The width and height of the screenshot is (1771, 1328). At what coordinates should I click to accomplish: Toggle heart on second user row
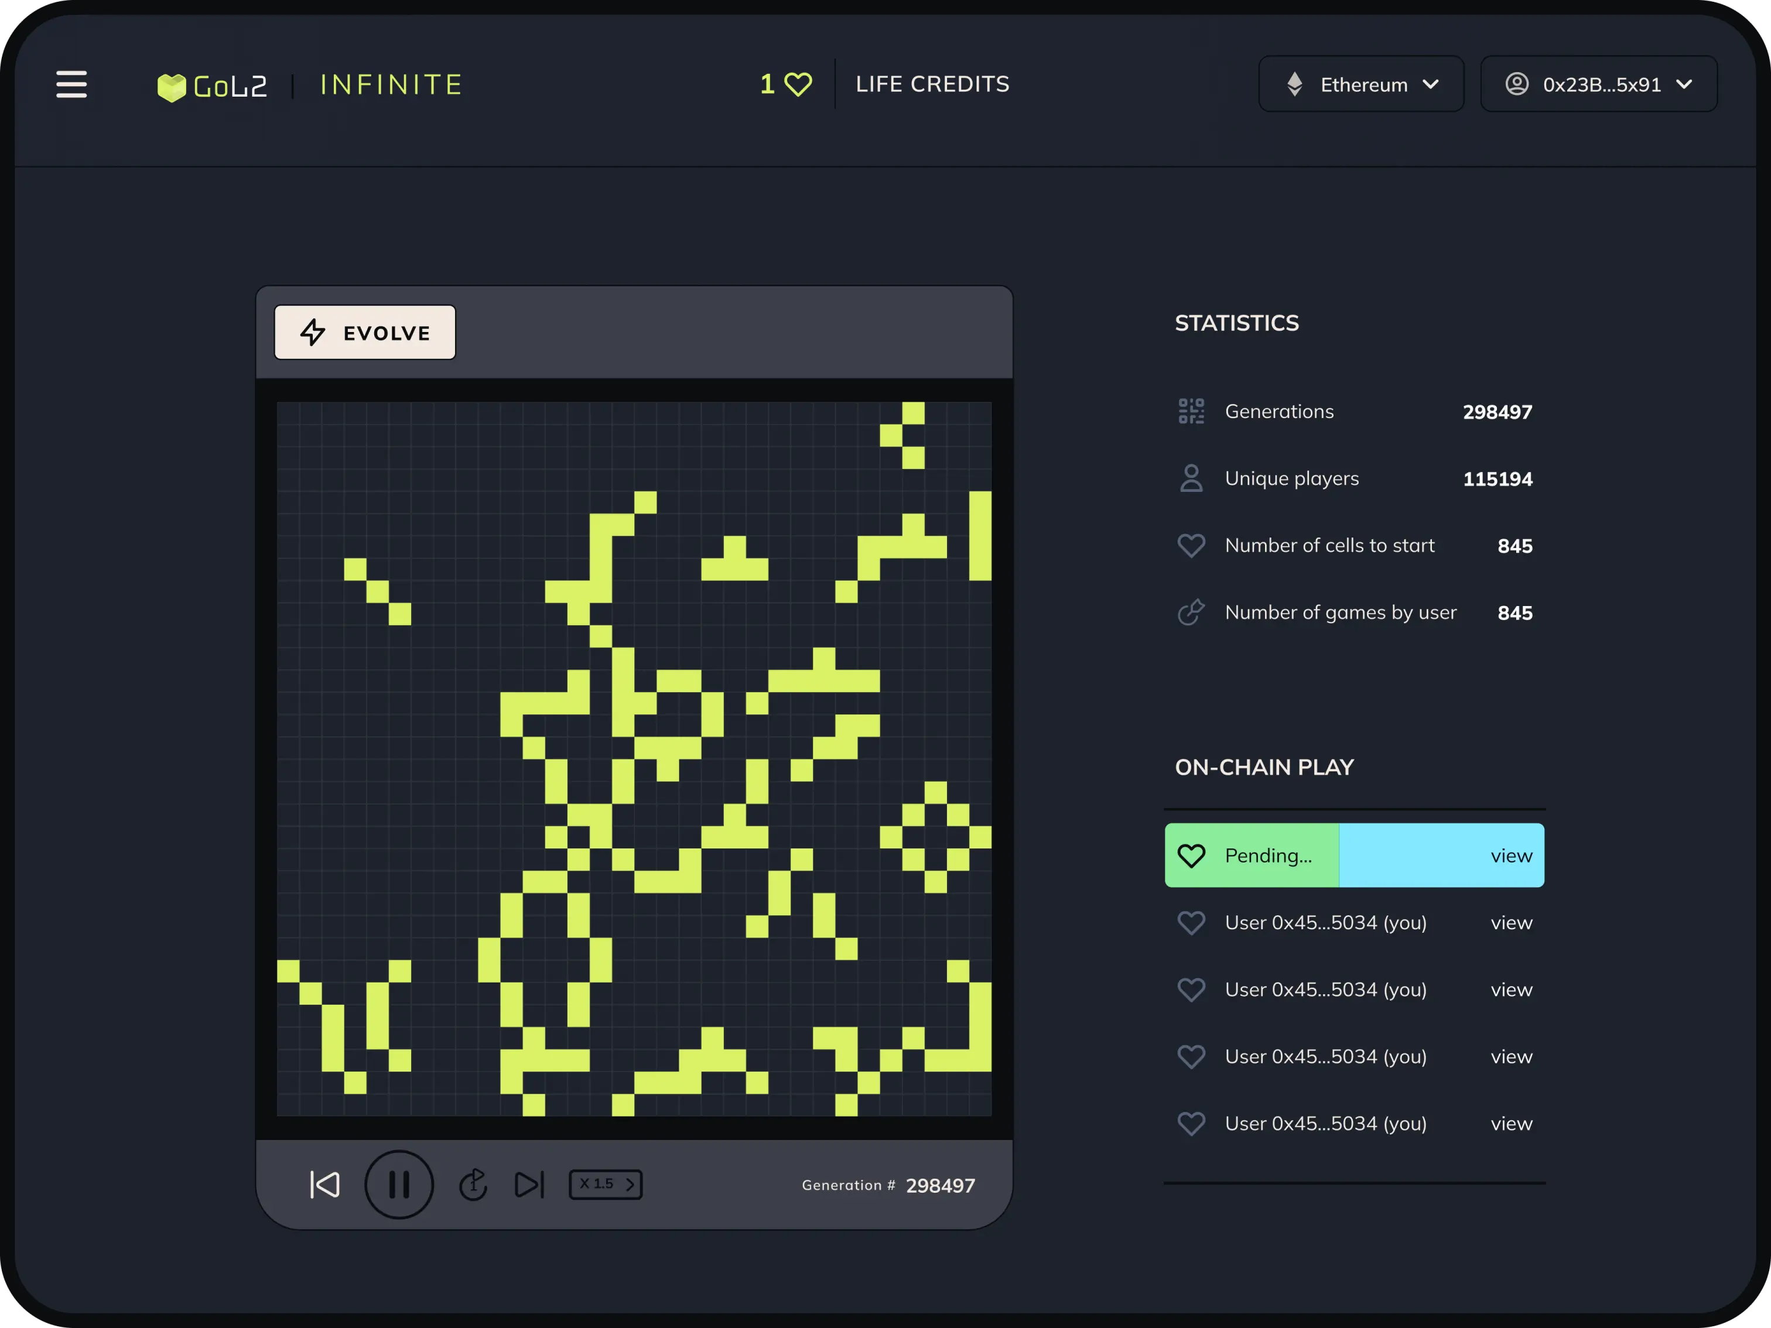coord(1191,990)
